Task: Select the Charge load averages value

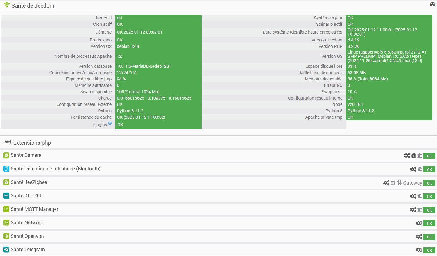Action: click(x=154, y=98)
